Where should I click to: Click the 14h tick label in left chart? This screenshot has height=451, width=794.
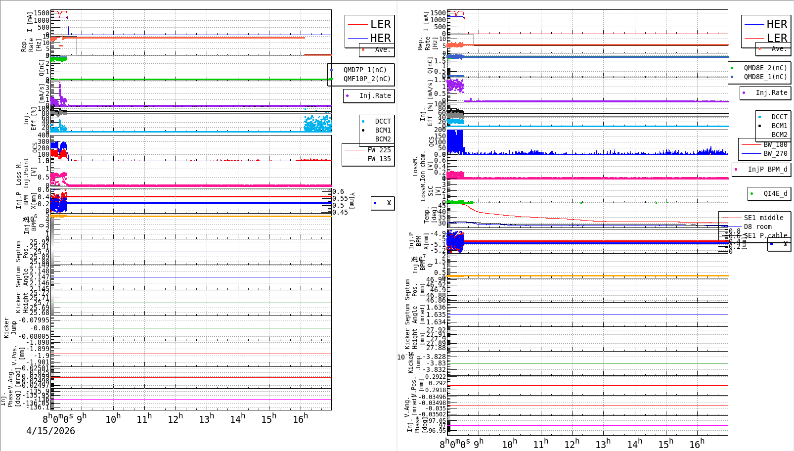237,418
